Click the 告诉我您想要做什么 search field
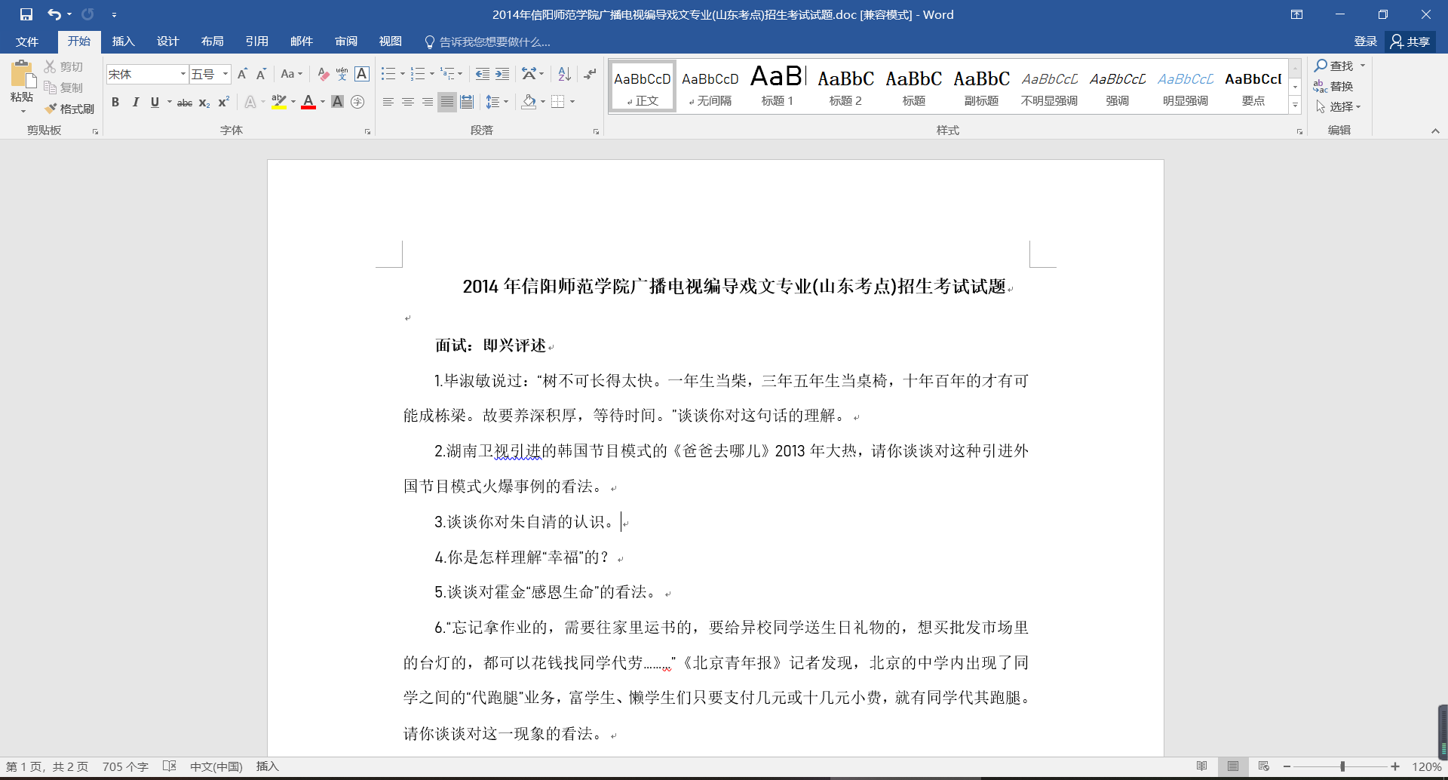 coord(494,41)
